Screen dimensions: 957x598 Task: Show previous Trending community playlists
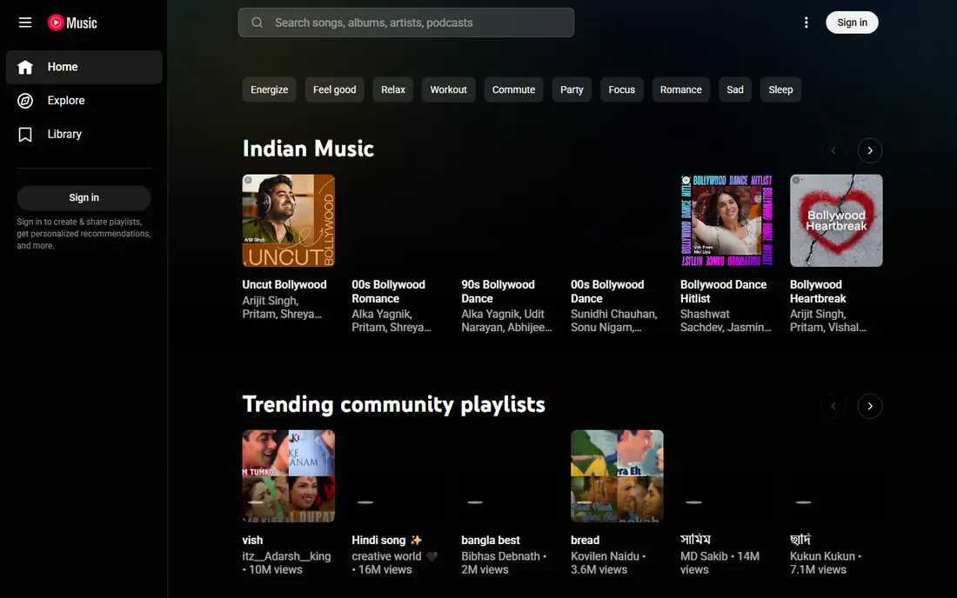point(833,406)
